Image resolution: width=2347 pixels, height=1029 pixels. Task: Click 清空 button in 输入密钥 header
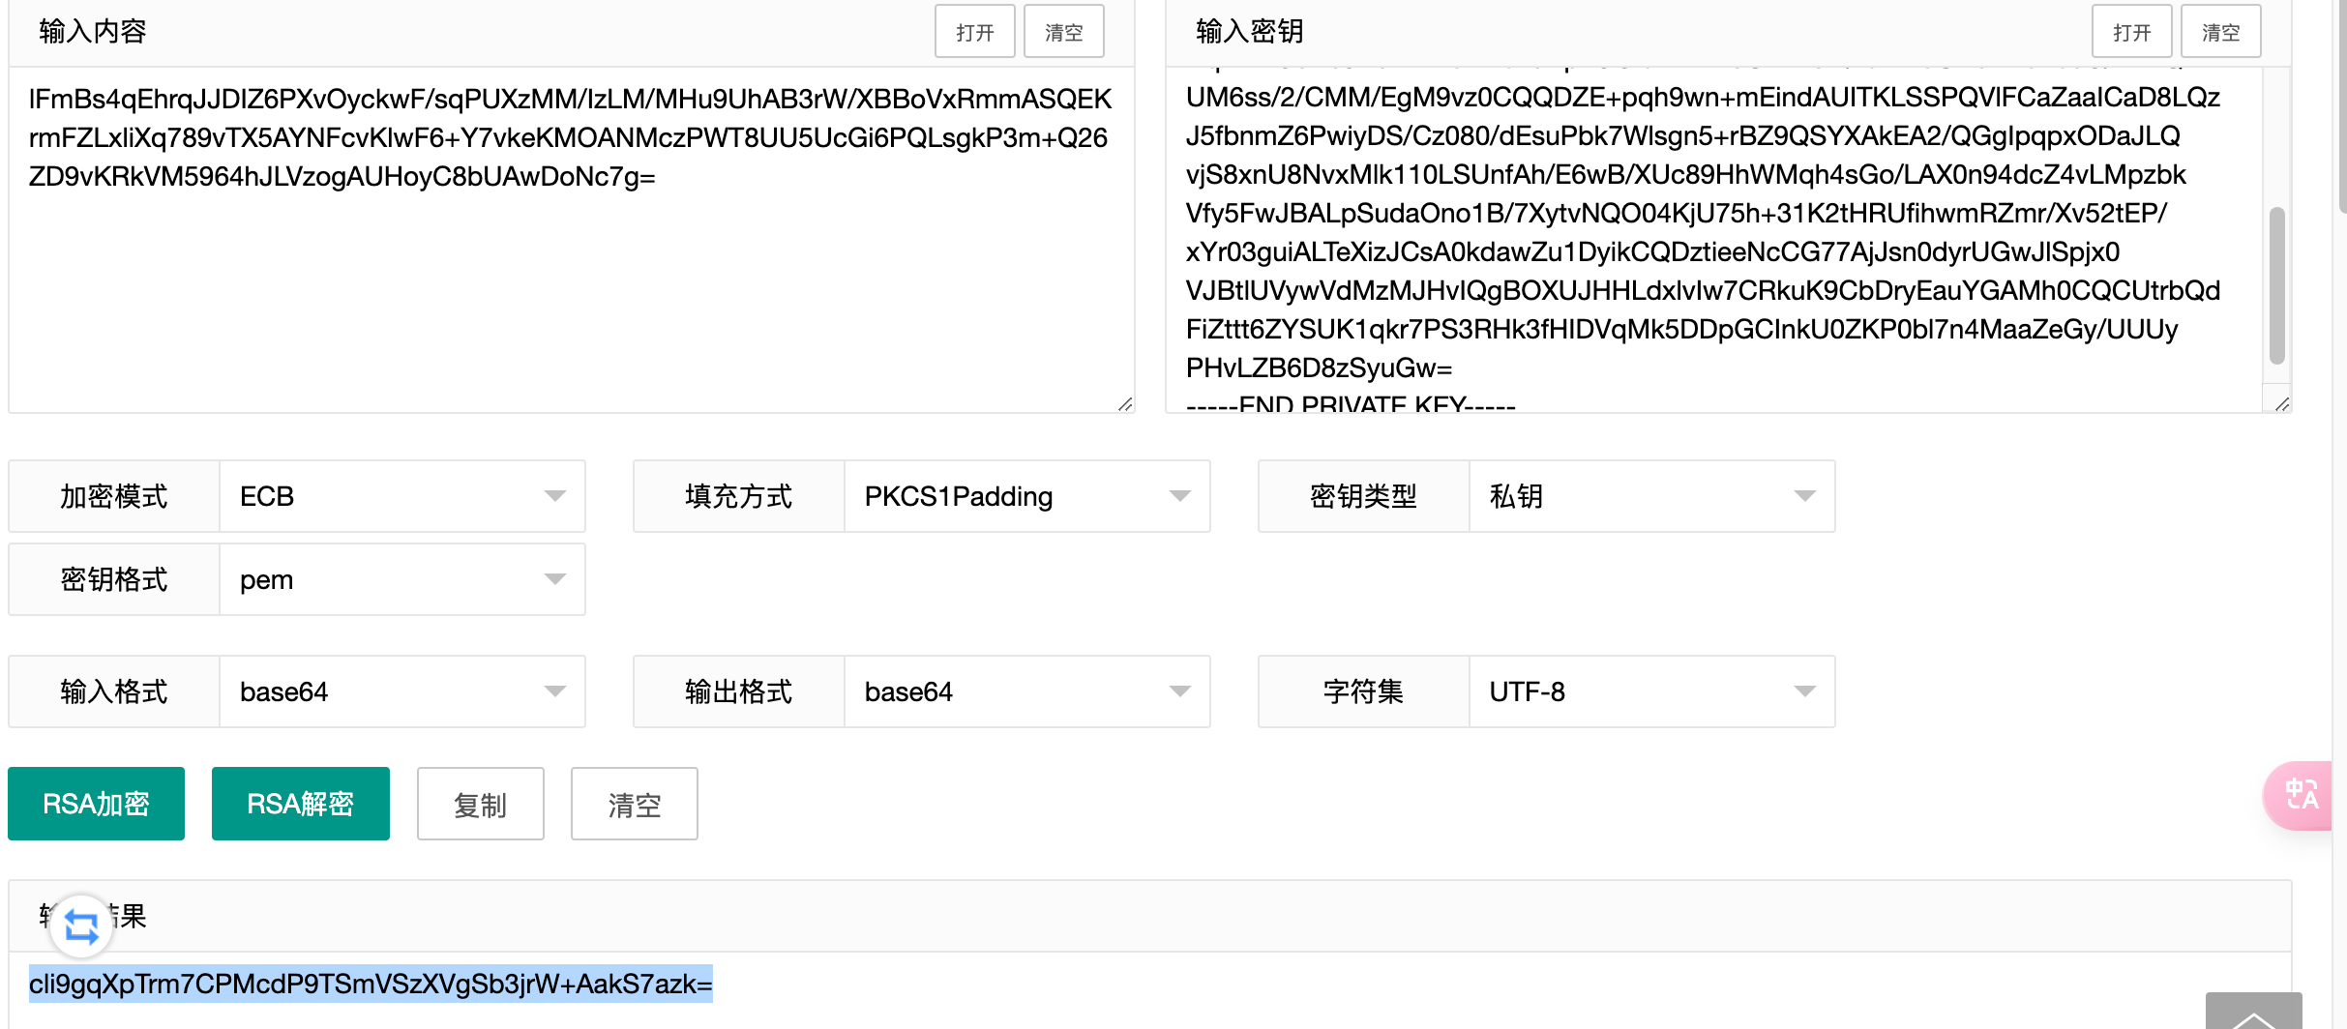coord(2221,32)
